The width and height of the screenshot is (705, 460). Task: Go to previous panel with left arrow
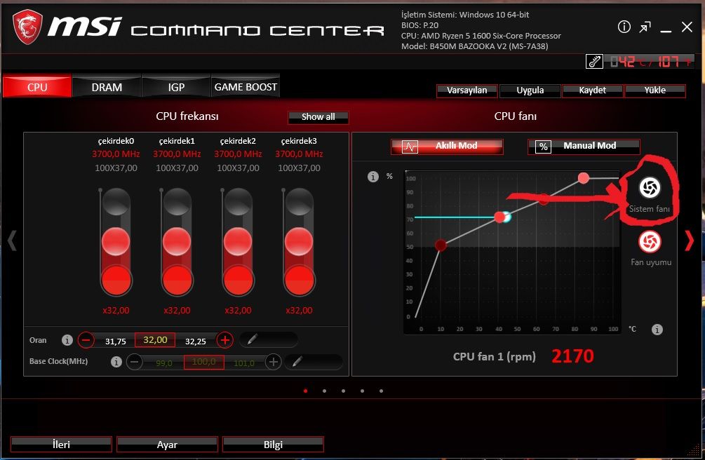pos(12,241)
